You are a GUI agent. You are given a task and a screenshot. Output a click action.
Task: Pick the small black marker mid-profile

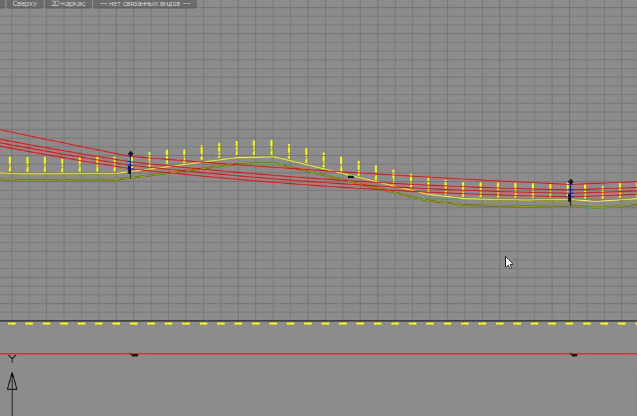click(350, 177)
